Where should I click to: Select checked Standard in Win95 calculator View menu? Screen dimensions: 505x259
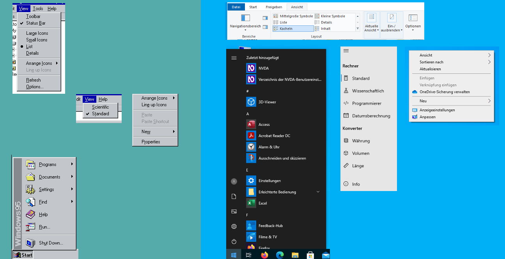tap(100, 114)
